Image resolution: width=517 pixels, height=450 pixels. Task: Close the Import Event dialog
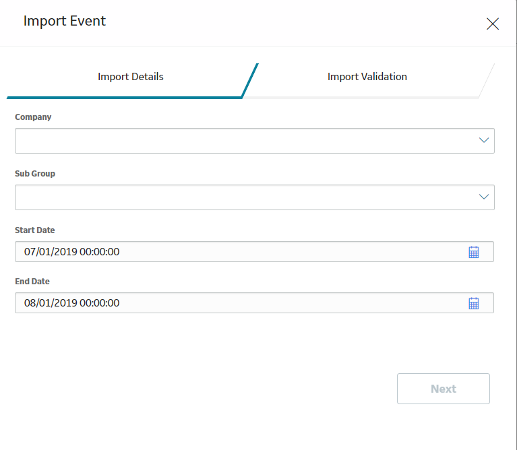[493, 24]
